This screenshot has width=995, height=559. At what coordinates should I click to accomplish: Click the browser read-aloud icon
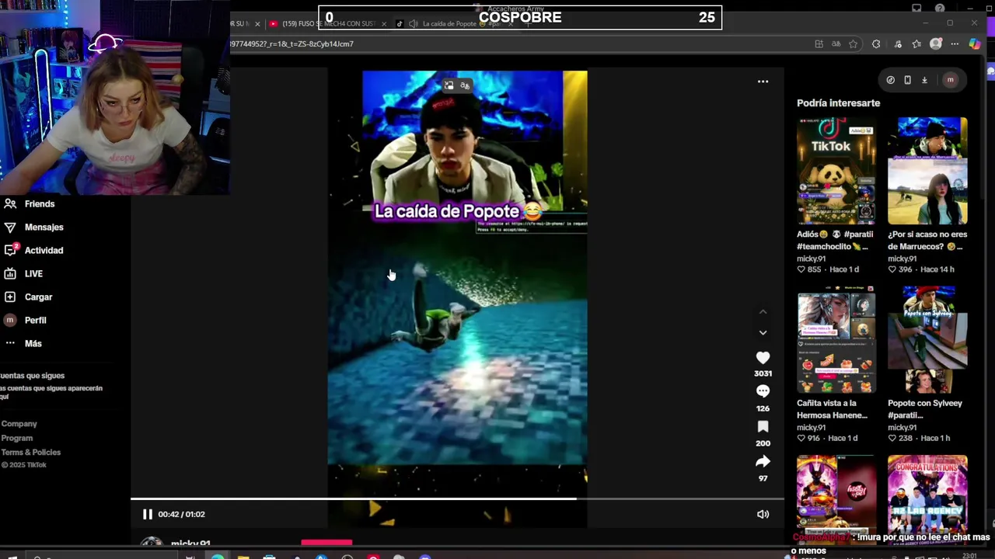(x=836, y=44)
